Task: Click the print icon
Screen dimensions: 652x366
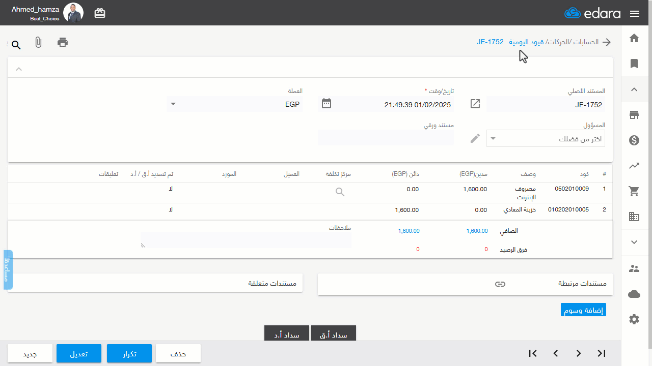Action: tap(63, 42)
